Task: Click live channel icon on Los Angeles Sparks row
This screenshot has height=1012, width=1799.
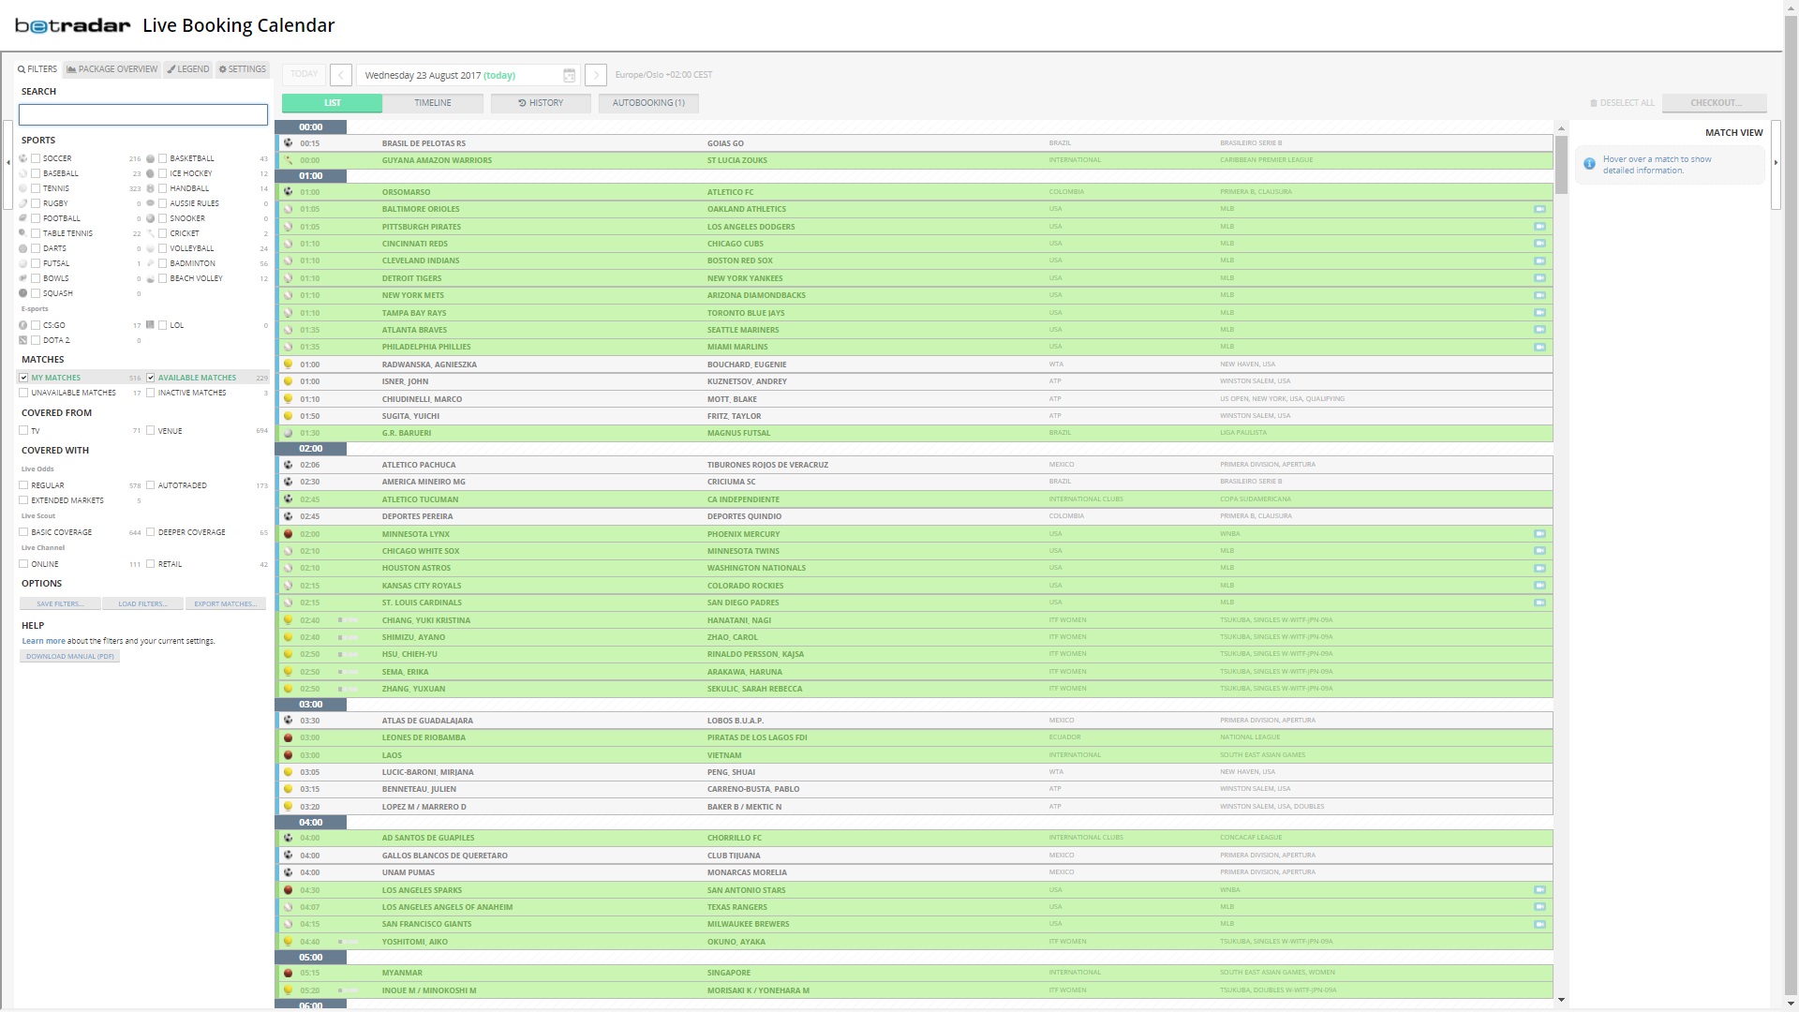Action: 1539,890
